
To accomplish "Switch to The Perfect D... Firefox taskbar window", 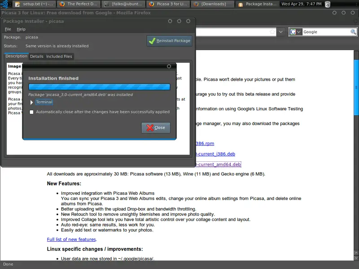I will 78,4.
